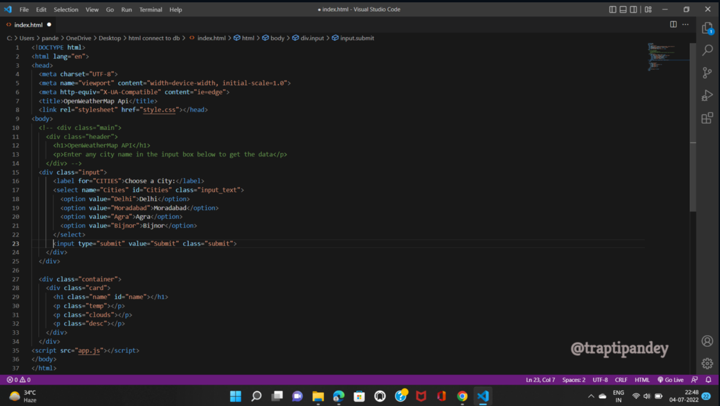Open the Terminal menu

pos(151,9)
